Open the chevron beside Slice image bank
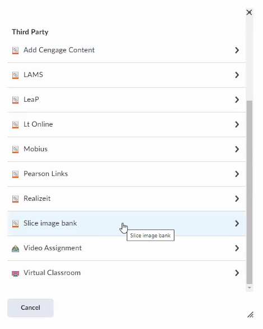Screen dimensions: 263x329 [237, 223]
